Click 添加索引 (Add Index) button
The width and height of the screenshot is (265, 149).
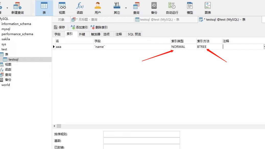point(79,27)
